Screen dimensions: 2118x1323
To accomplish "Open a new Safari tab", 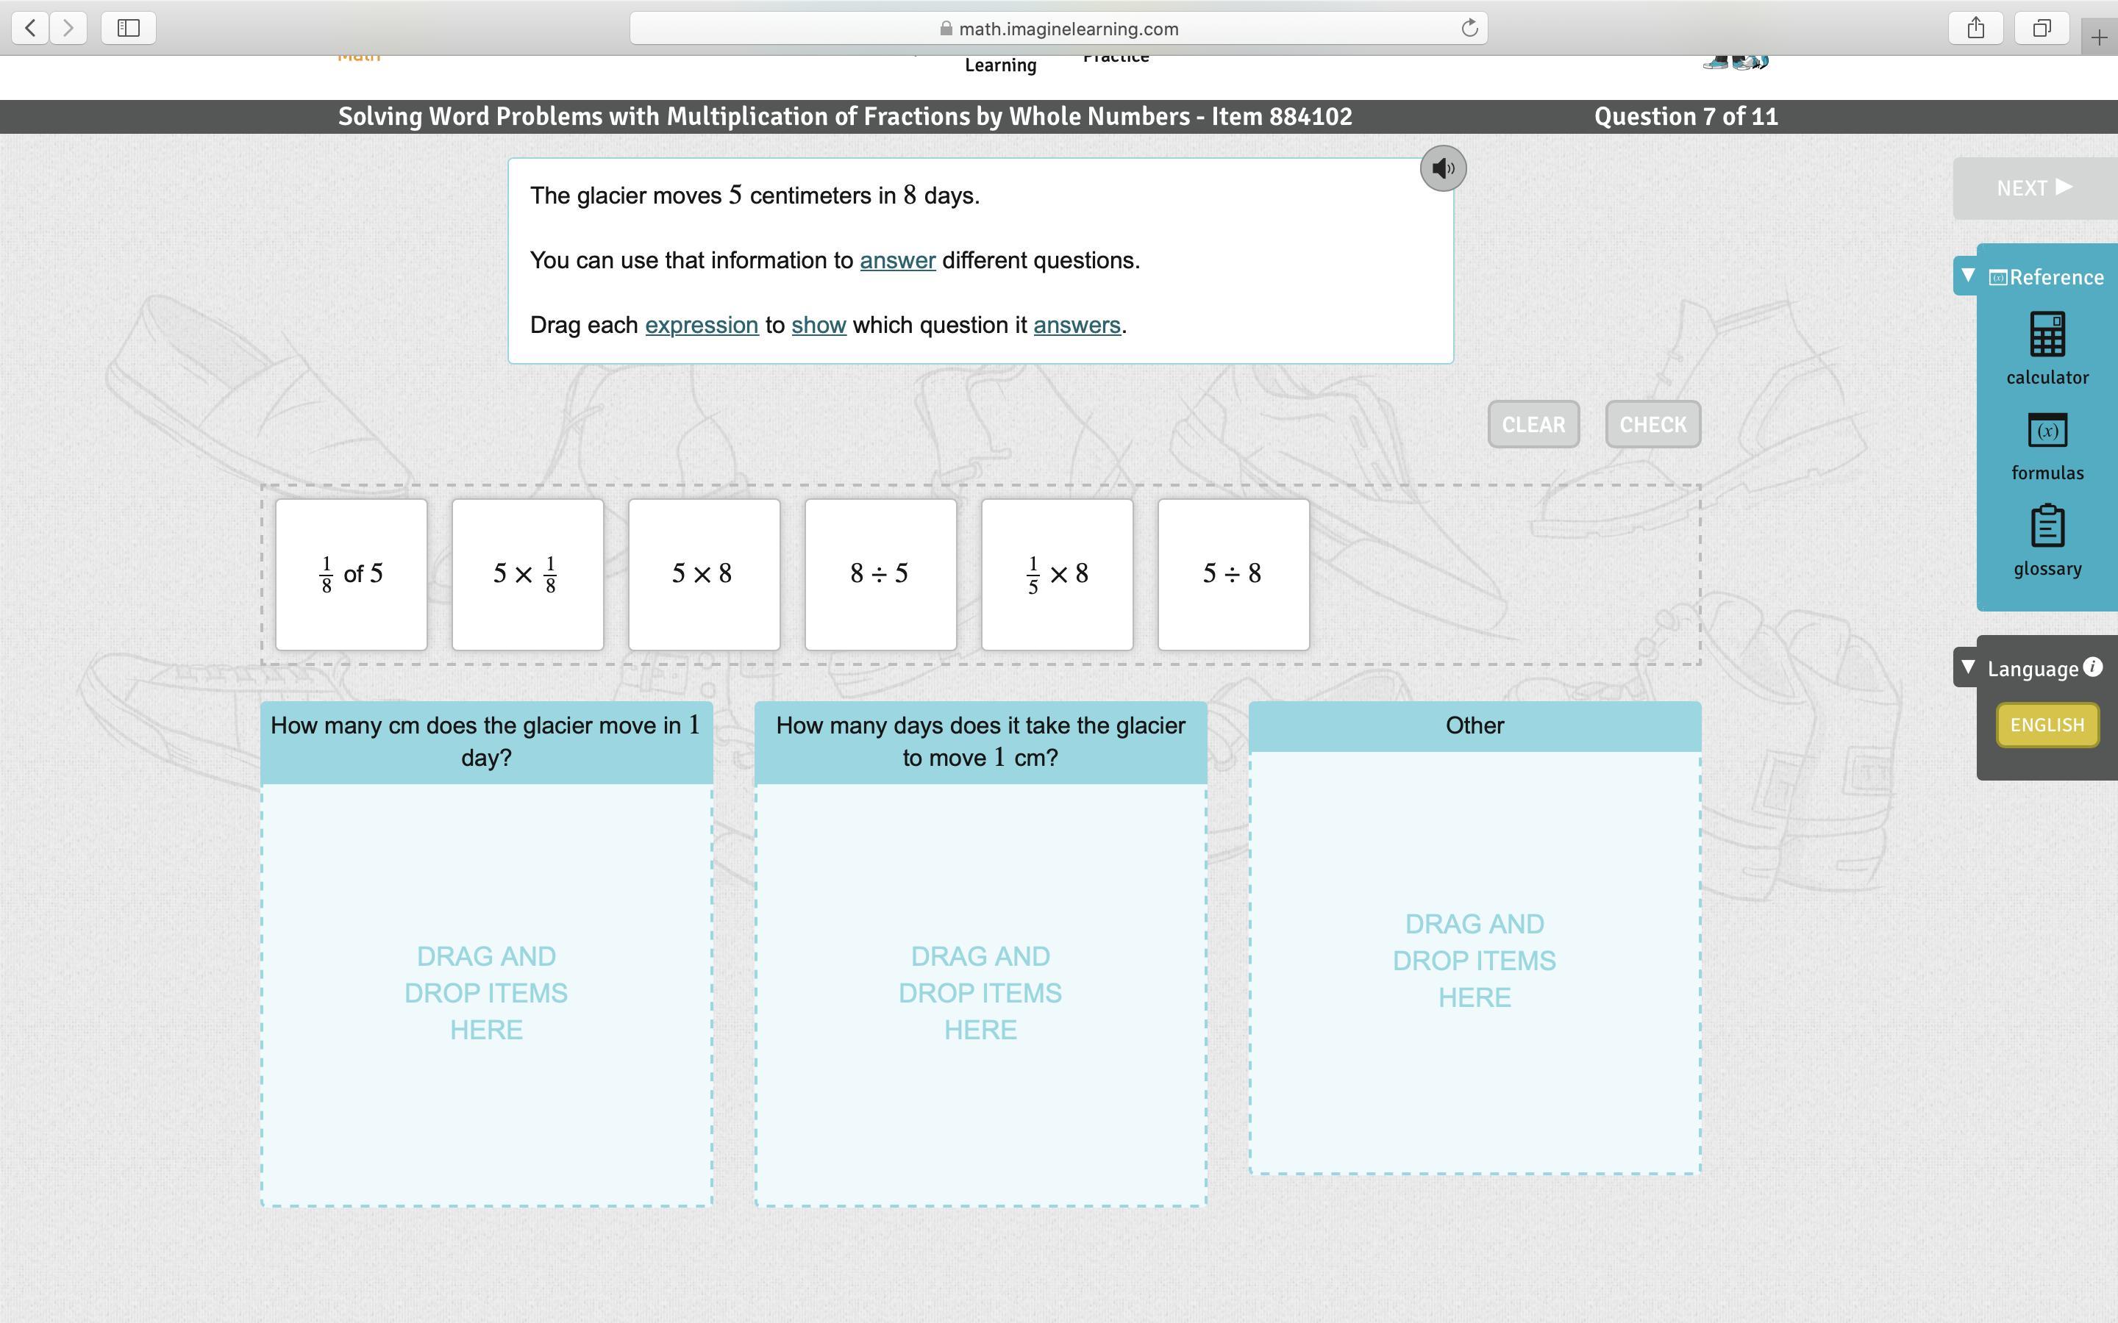I will [2099, 37].
